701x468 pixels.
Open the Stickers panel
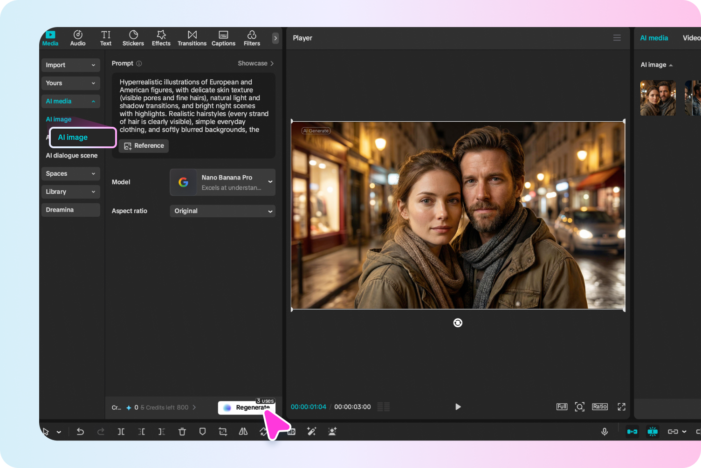[133, 38]
